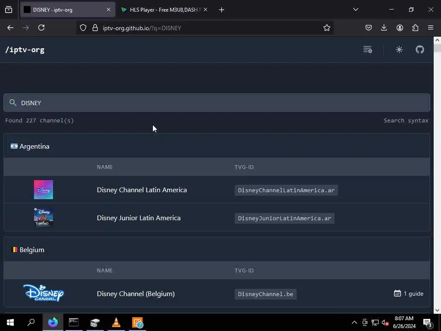
Task: Open Disney Channel (Belgium) channel
Action: [136, 294]
